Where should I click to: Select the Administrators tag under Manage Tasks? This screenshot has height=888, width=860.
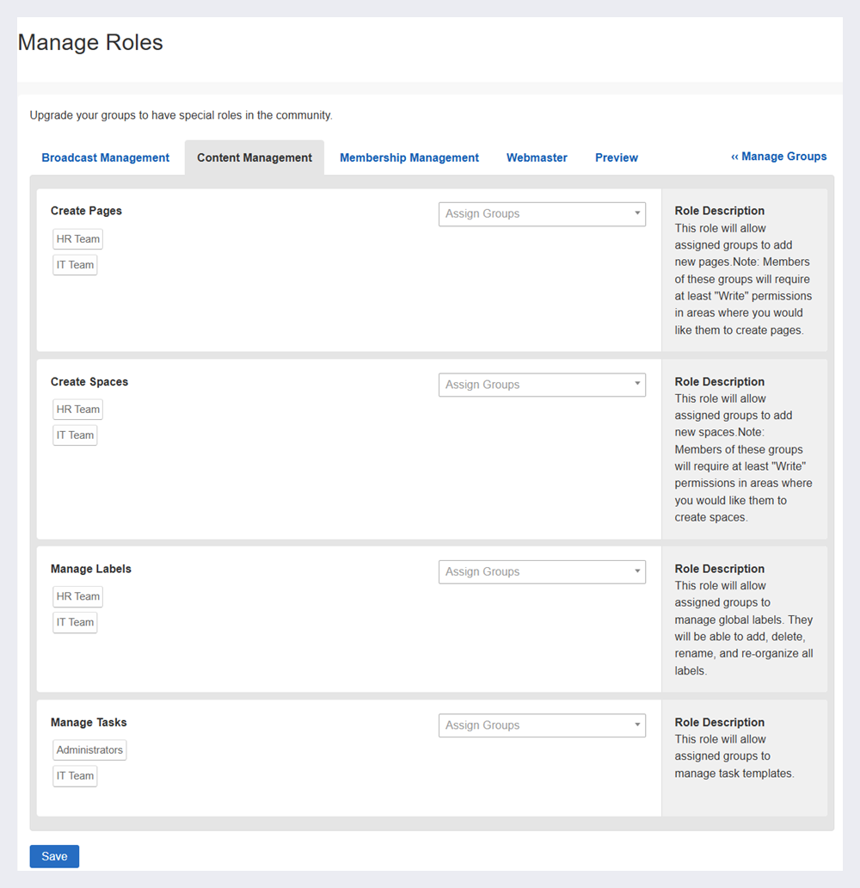(x=89, y=749)
